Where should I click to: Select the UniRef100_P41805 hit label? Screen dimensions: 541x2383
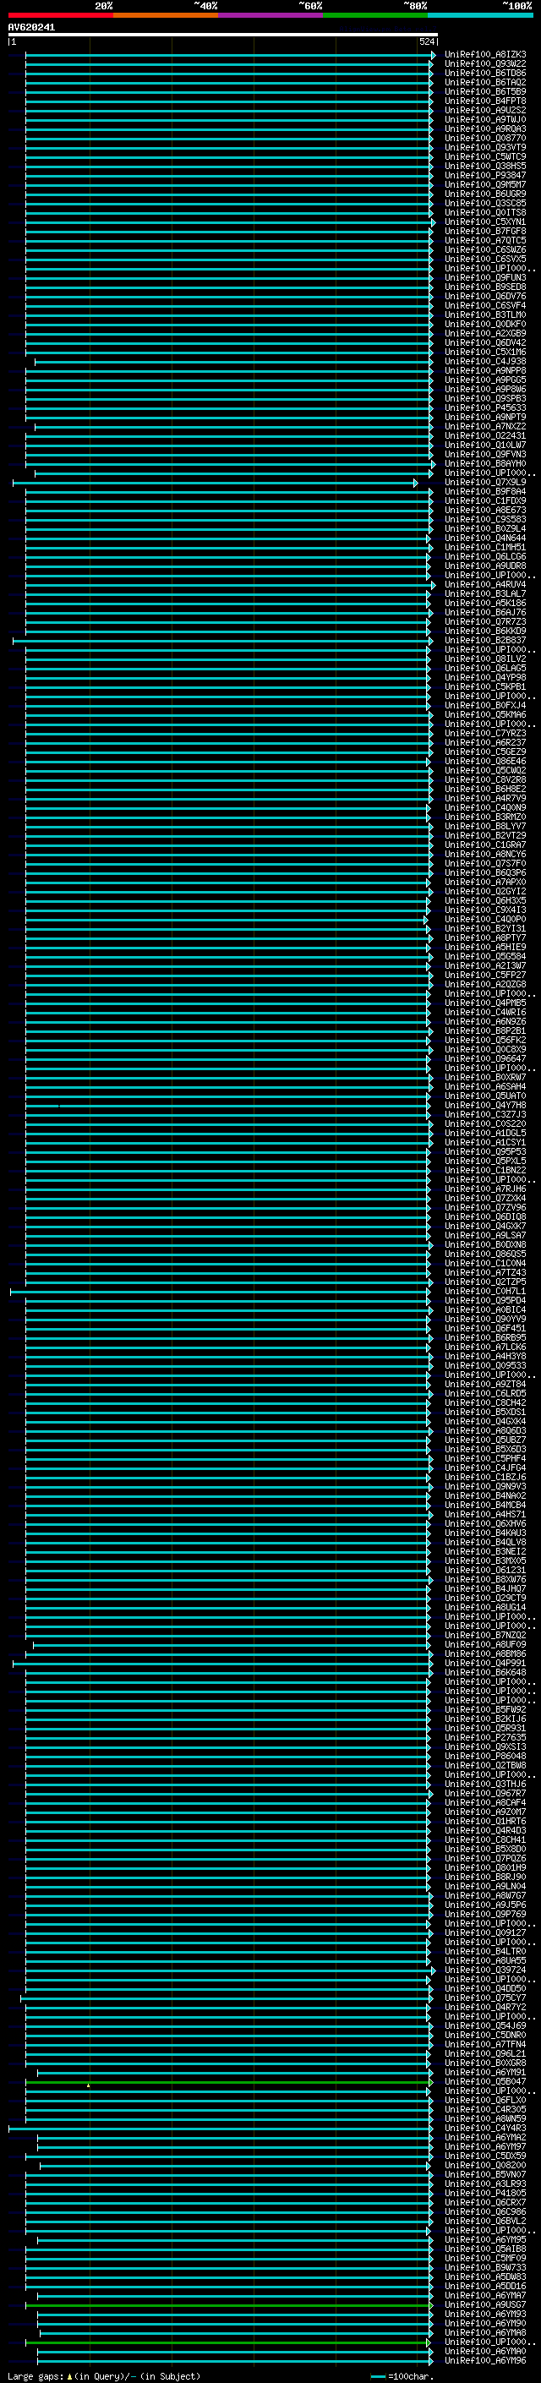(x=485, y=2194)
